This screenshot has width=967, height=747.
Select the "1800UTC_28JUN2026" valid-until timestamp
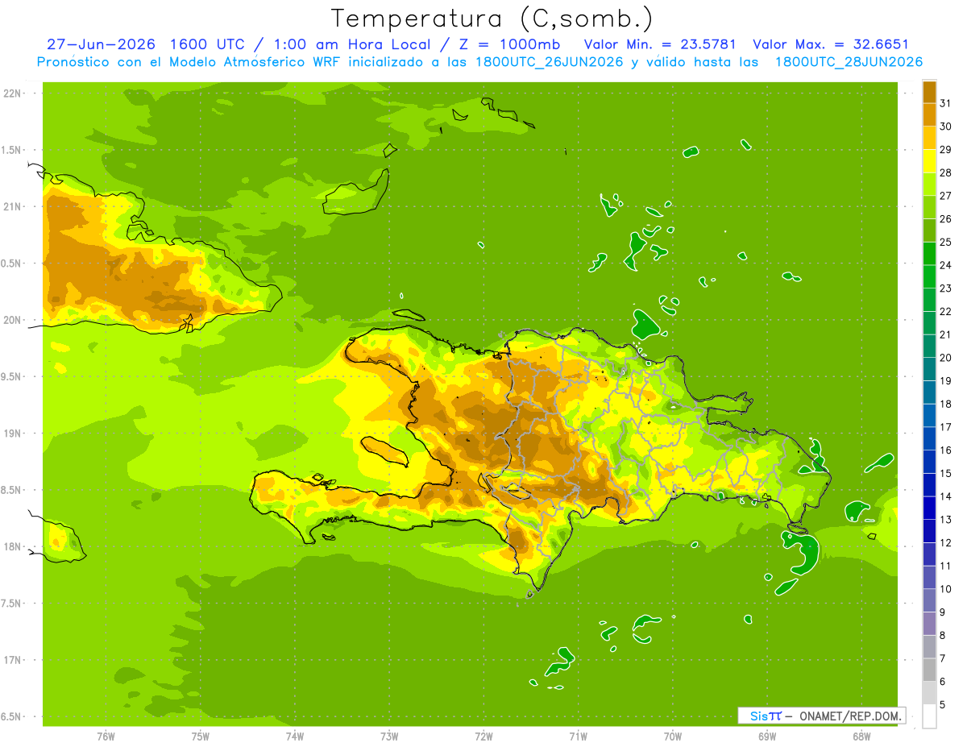pos(849,62)
